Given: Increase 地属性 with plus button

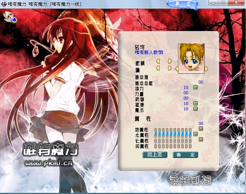Looking at the screenshot, I should 200,128.
